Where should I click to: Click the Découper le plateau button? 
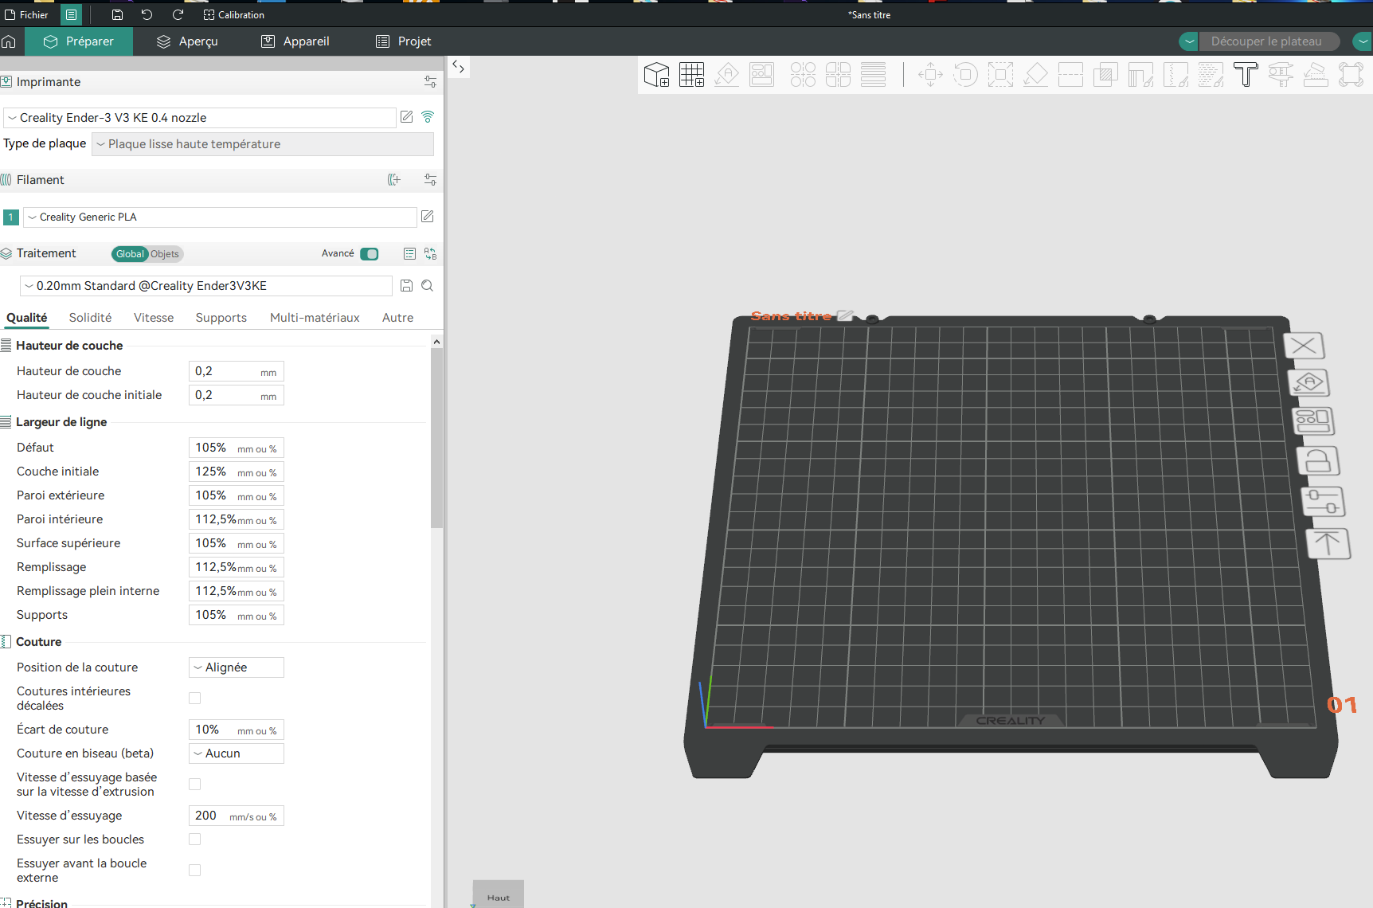coord(1265,41)
